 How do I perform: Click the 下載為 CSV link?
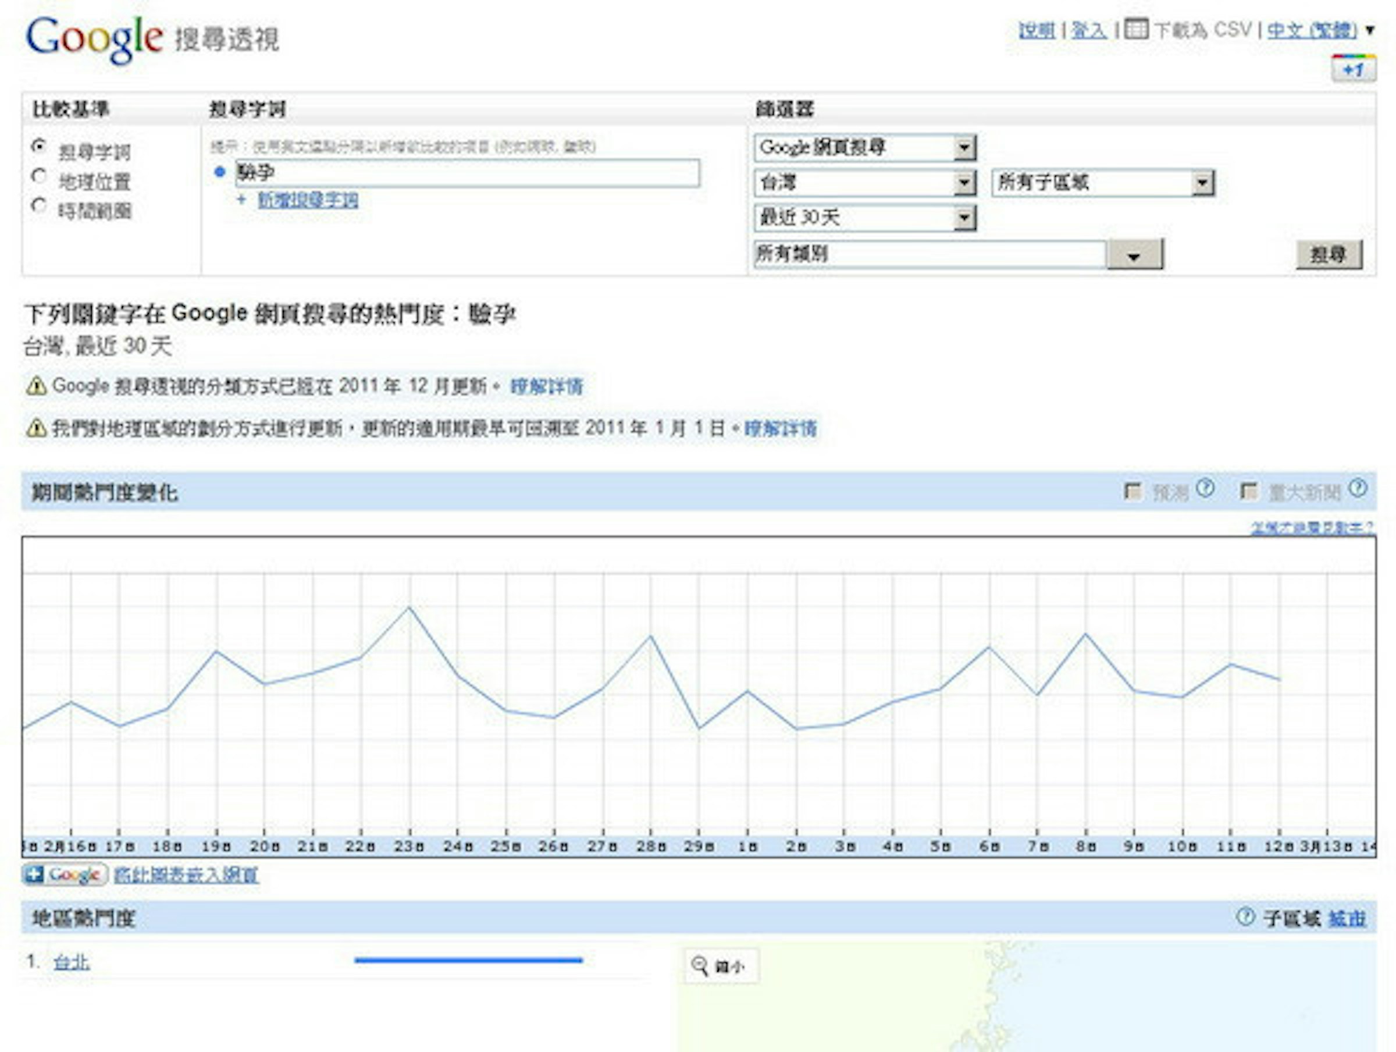[x=1203, y=30]
